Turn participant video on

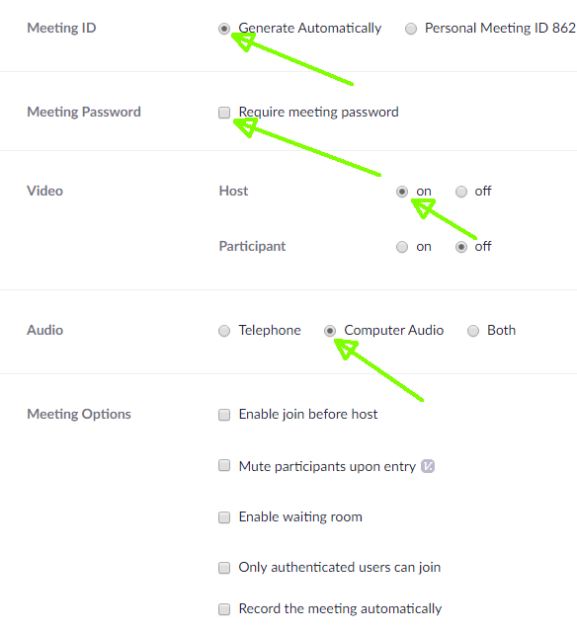point(402,247)
